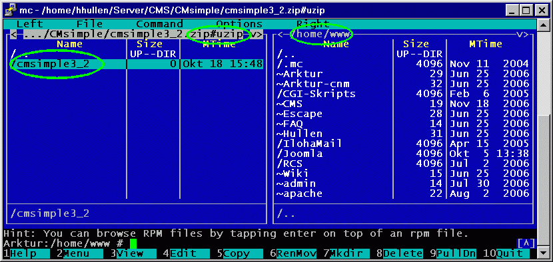Click left panel history back arrow
The width and height of the screenshot is (553, 262).
[13, 34]
